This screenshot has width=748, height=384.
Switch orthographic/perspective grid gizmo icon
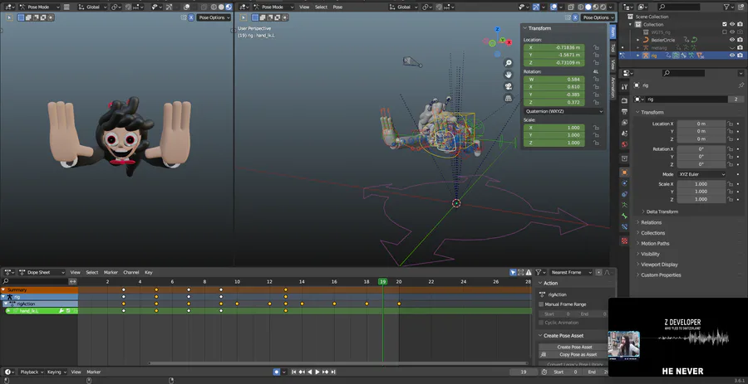coord(508,98)
